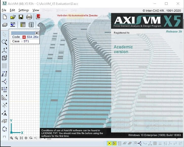Open the section planes triangle tool flyout
Screen dimensions: 184x147
4,73
